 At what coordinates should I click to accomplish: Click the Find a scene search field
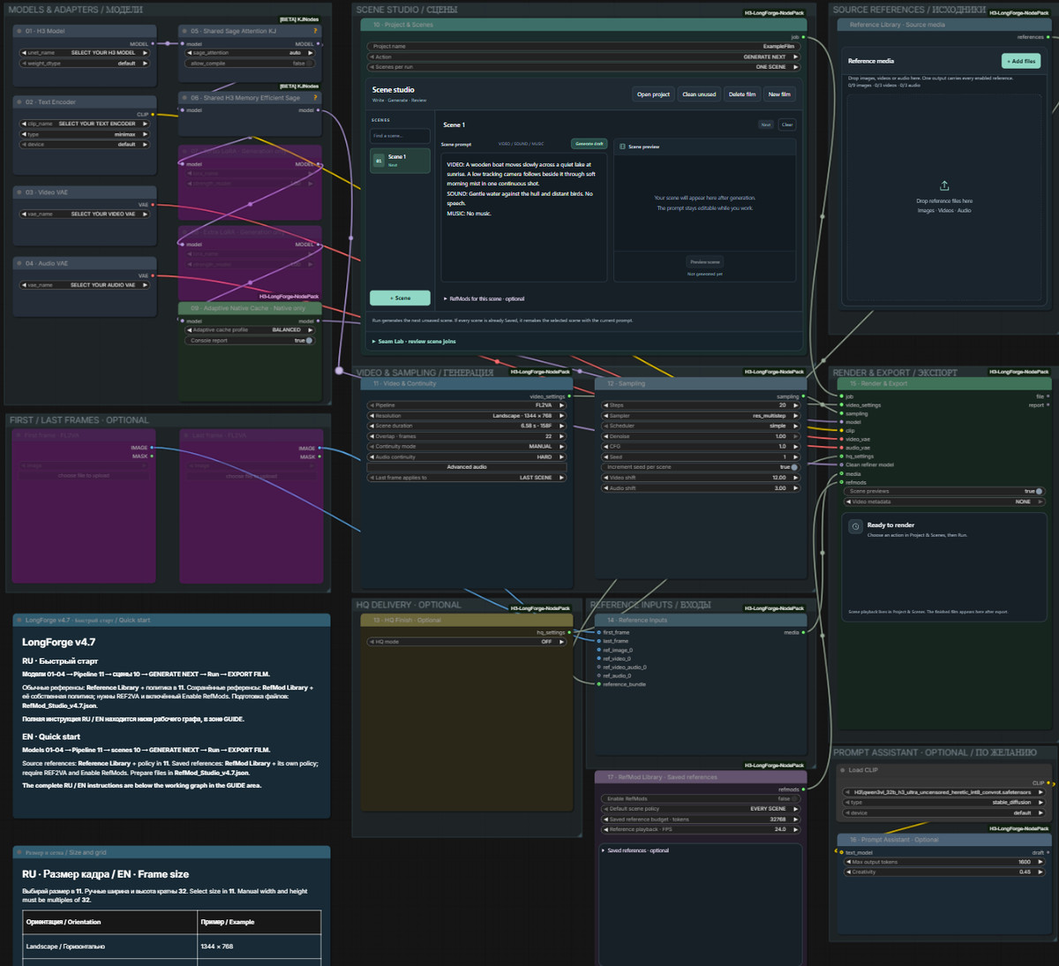(x=400, y=136)
